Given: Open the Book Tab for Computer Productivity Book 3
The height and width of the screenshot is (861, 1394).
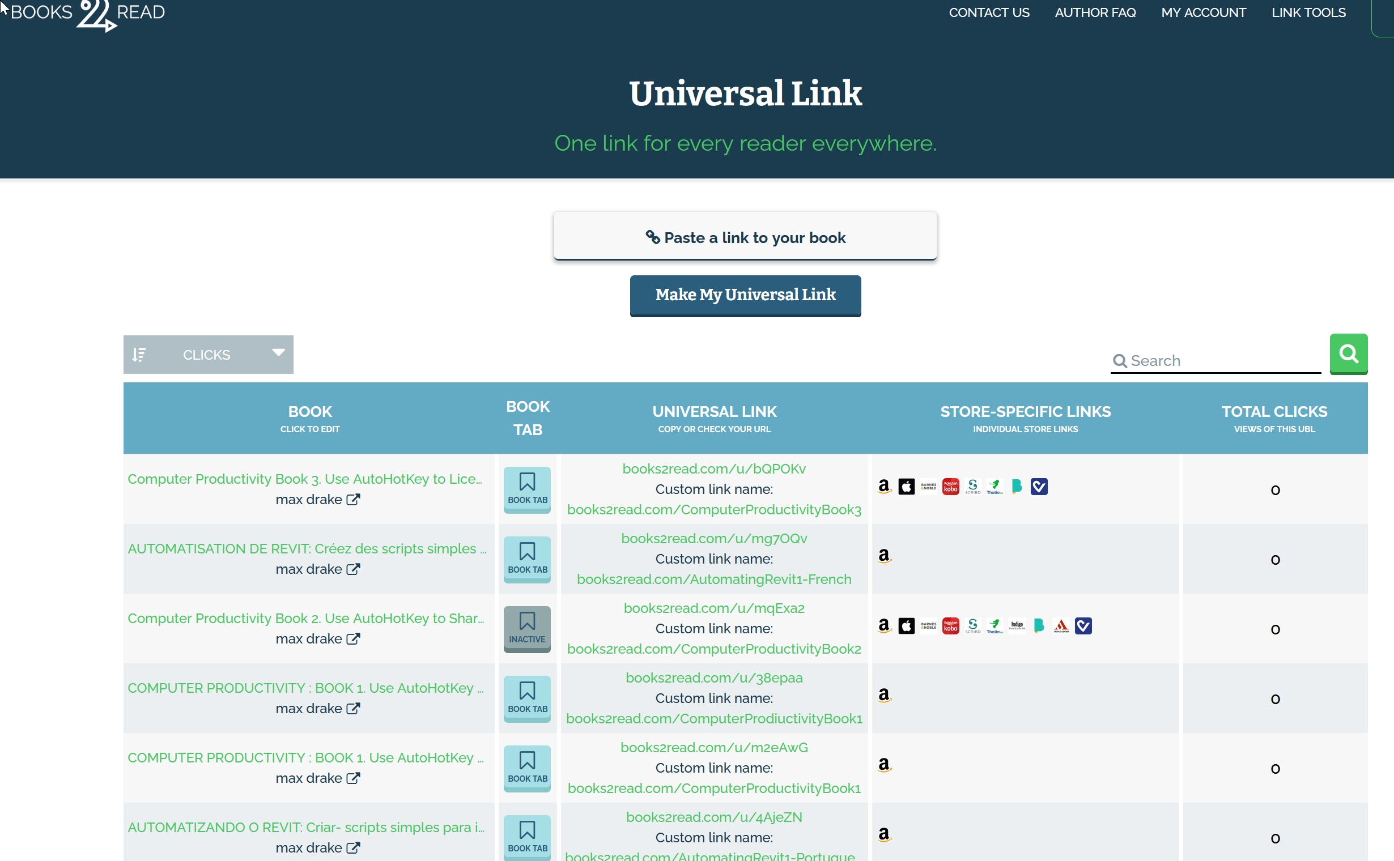Looking at the screenshot, I should tap(527, 489).
